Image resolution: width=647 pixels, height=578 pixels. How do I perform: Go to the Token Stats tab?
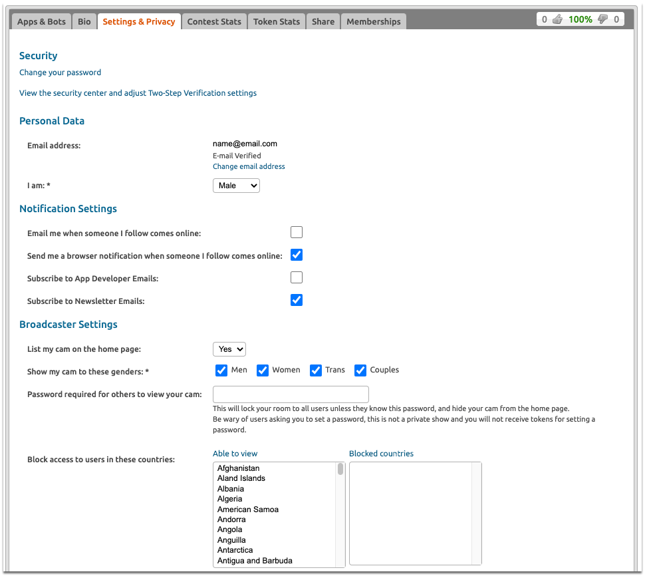(x=277, y=21)
